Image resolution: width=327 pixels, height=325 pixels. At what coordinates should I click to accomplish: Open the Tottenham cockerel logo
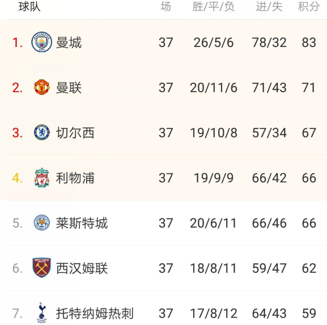tap(42, 313)
